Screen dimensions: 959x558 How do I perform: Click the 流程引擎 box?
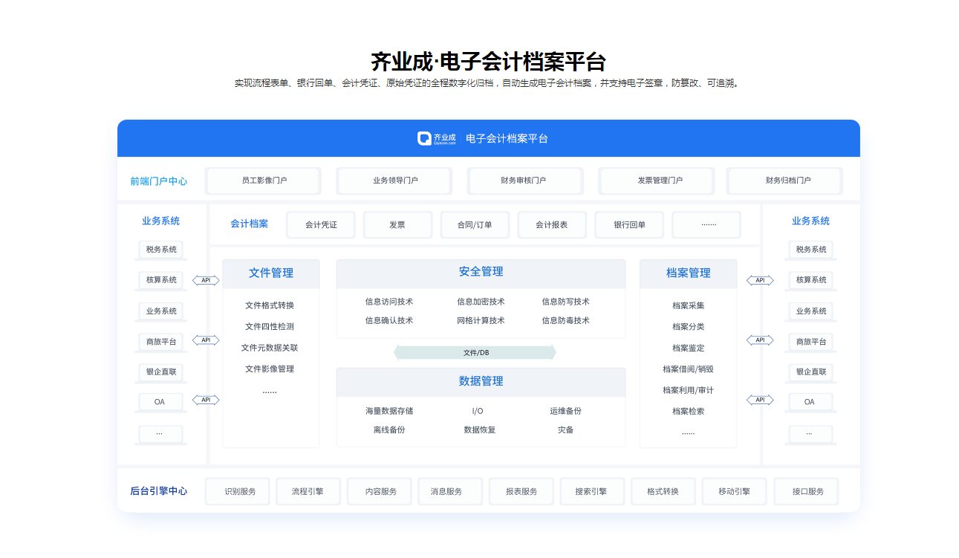click(x=308, y=492)
